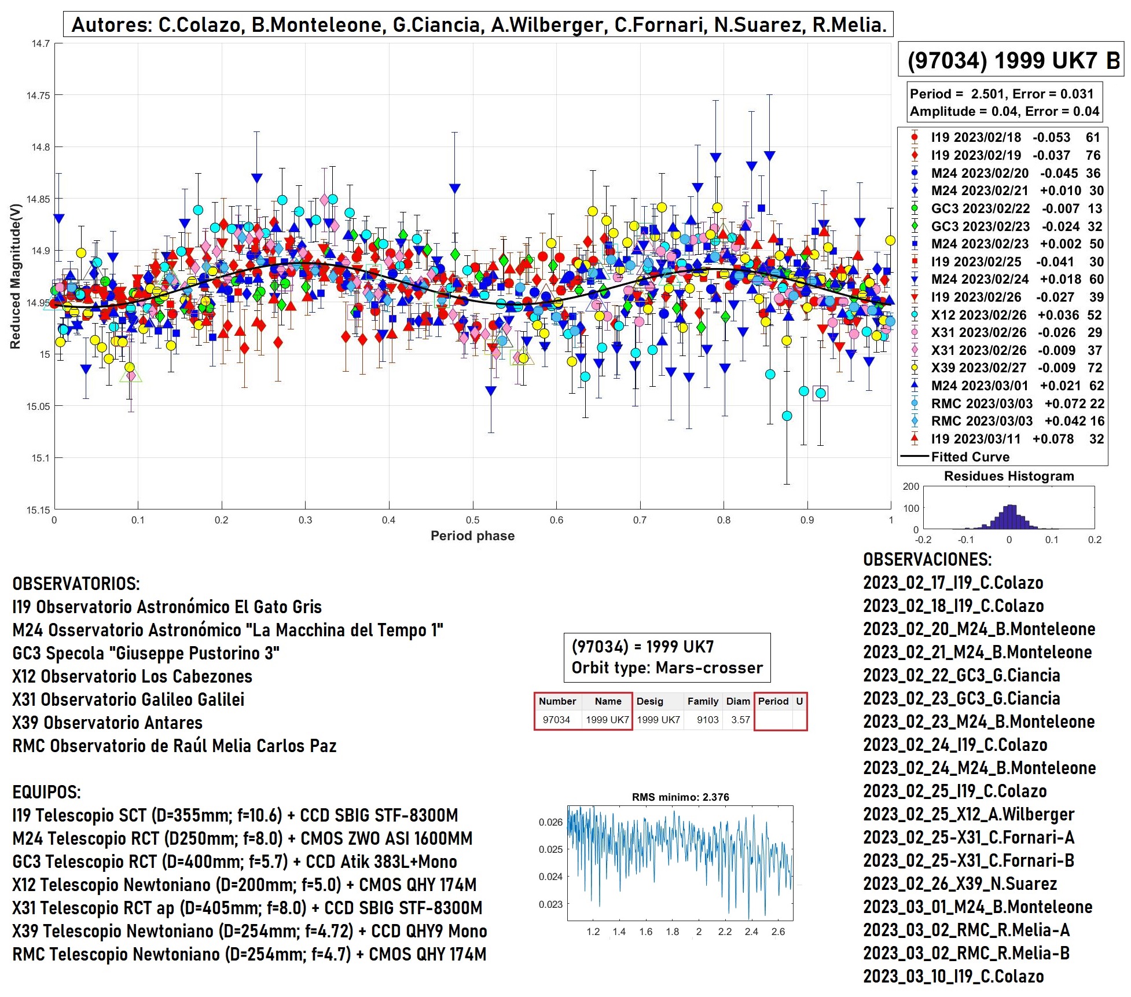Screen dimensions: 1131x997
Task: Click table cell '9103'
Action: tap(707, 720)
